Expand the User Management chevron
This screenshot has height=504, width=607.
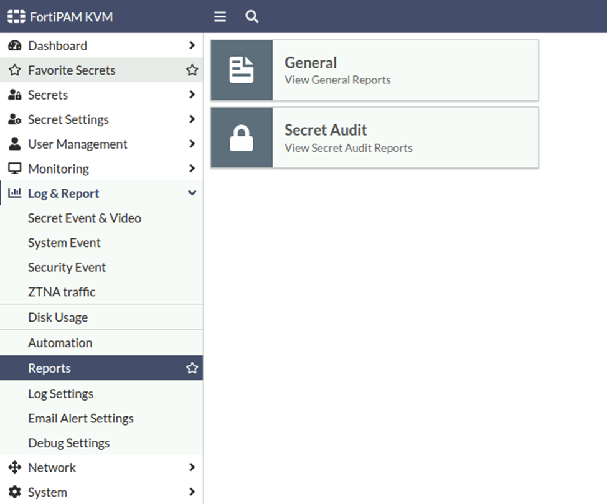point(192,144)
